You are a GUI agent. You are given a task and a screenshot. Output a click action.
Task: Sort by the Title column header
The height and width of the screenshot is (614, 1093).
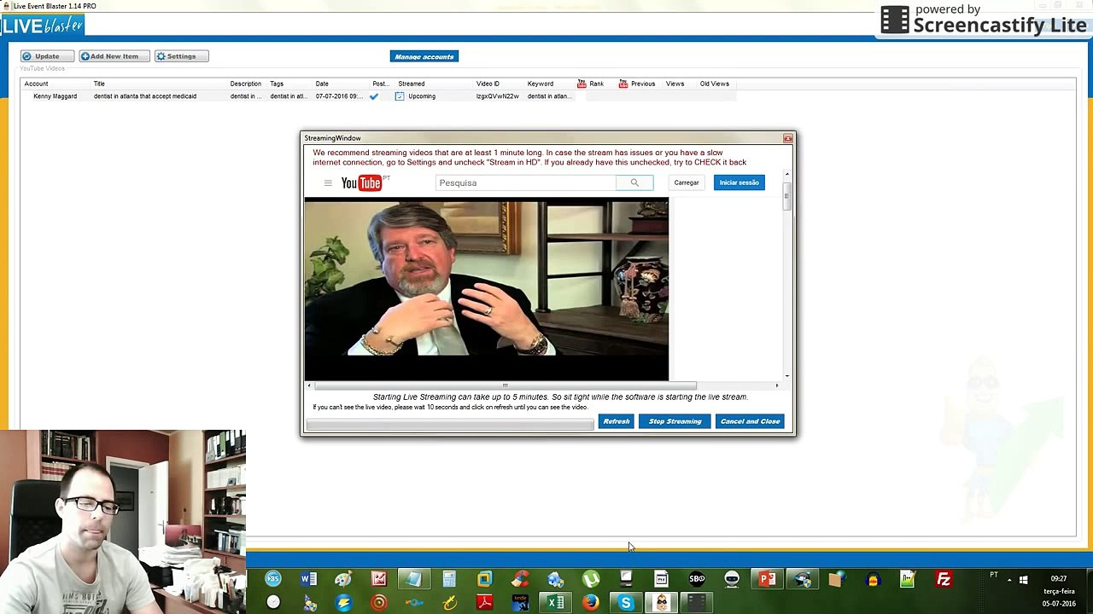[x=99, y=84]
